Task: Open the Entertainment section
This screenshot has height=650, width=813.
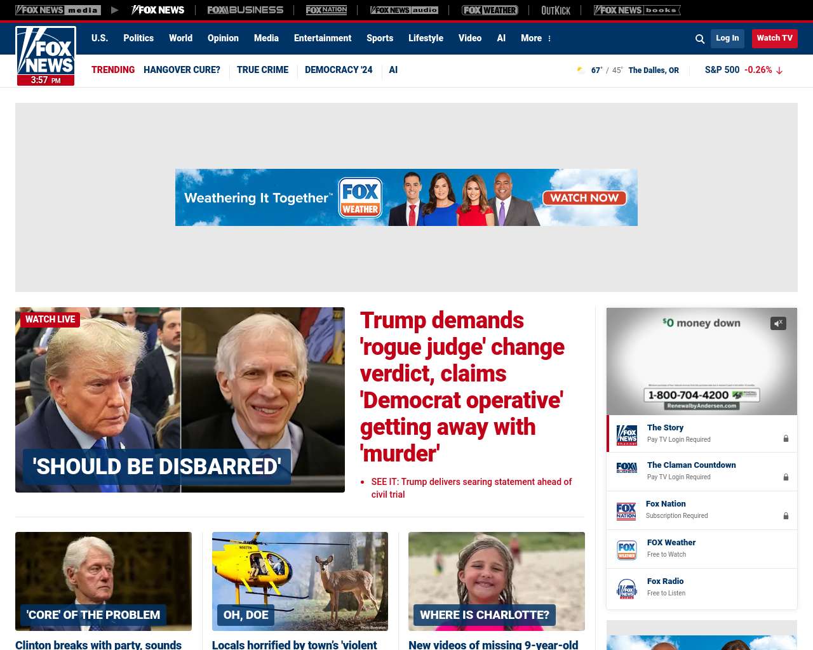Action: click(x=323, y=38)
